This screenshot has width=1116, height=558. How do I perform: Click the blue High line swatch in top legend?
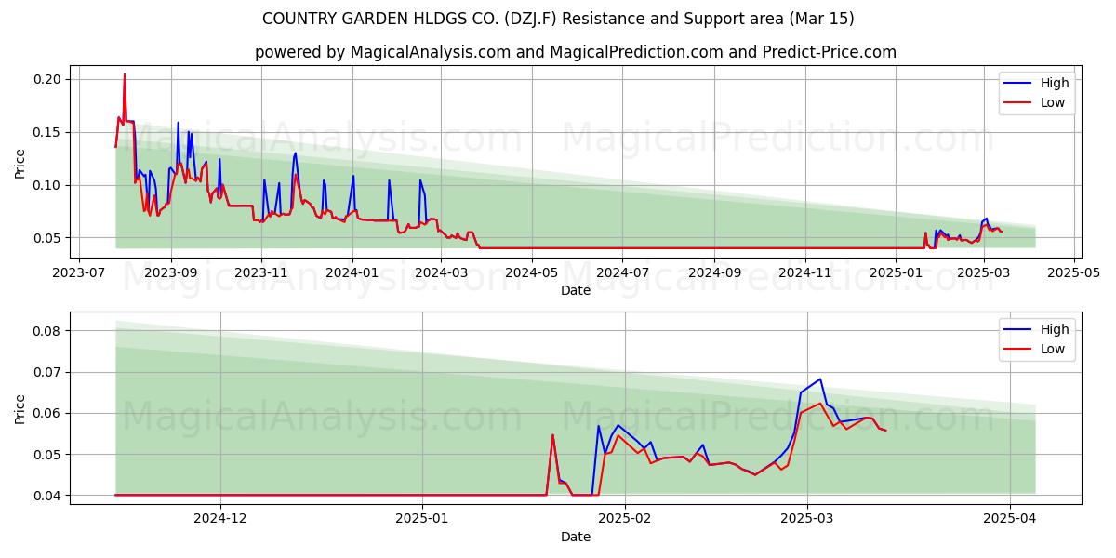click(1018, 84)
